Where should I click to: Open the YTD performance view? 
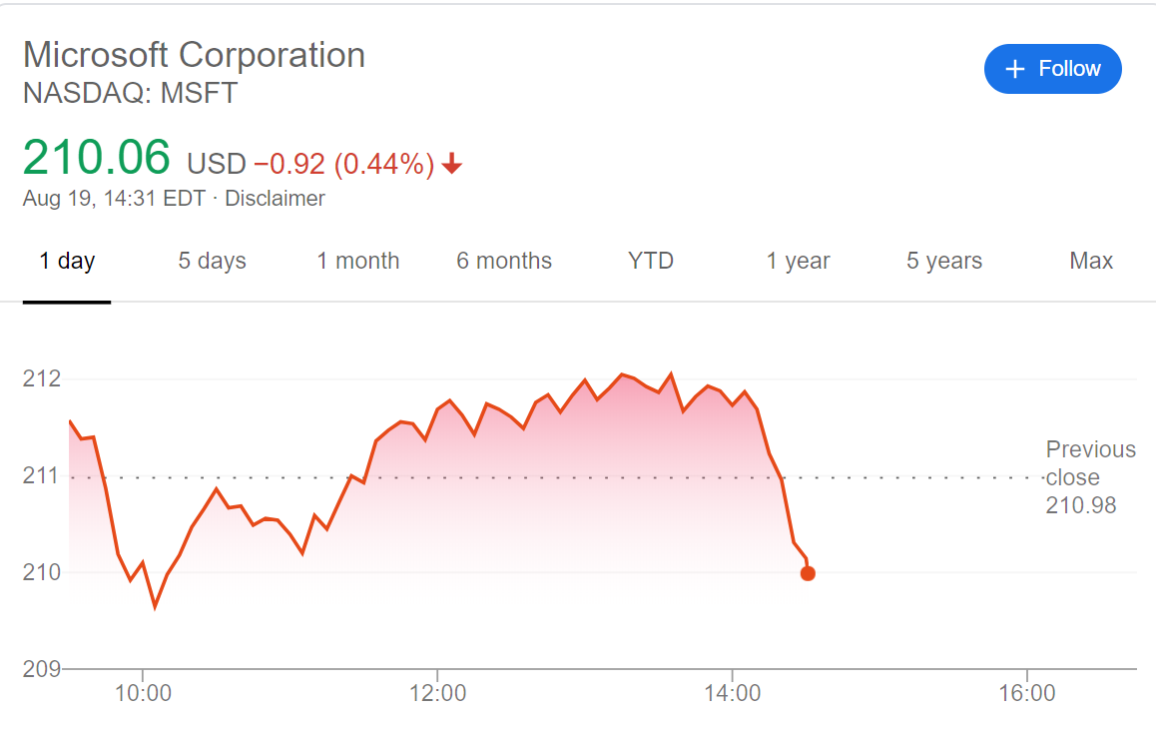(x=651, y=261)
